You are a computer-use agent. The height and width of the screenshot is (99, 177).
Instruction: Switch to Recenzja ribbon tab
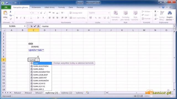point(80,7)
